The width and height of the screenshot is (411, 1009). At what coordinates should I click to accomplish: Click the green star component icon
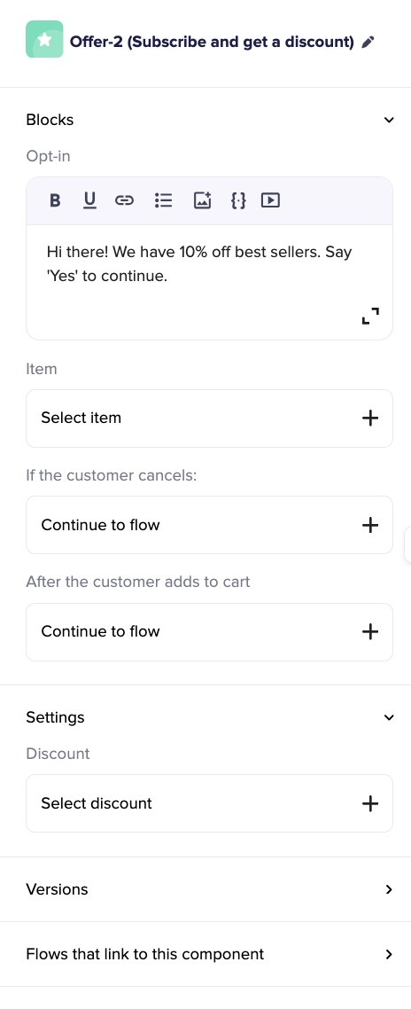(x=44, y=39)
